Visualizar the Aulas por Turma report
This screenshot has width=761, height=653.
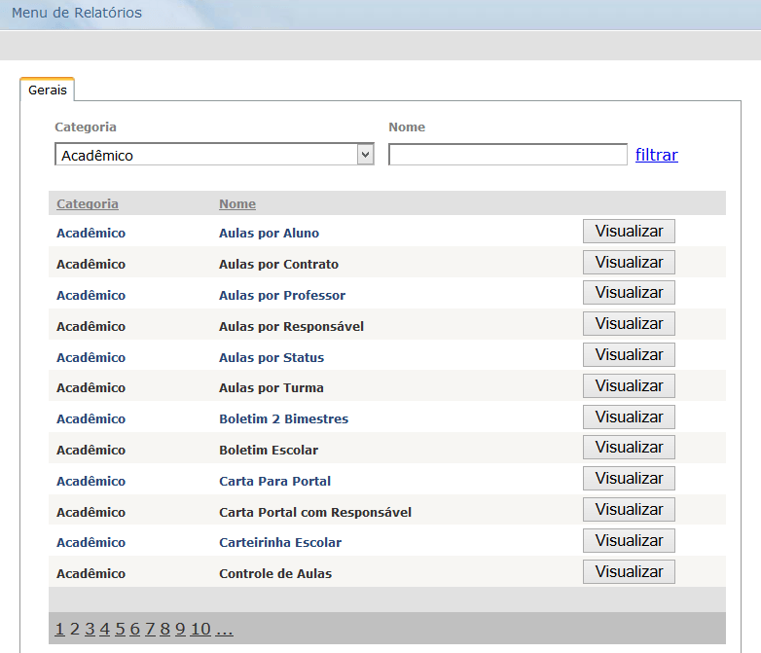(x=629, y=386)
